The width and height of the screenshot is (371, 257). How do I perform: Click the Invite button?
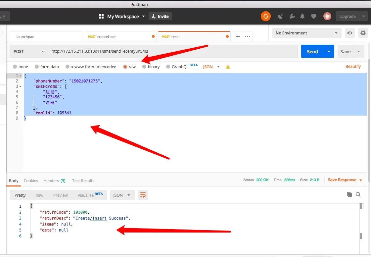(160, 16)
